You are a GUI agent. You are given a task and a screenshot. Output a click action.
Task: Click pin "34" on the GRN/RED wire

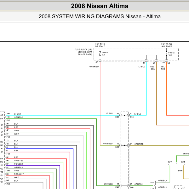[131, 144]
